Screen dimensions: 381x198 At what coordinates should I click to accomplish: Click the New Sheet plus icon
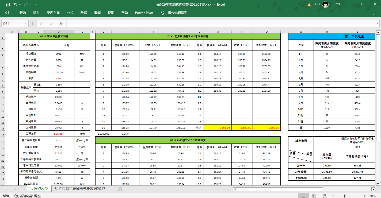pyautogui.click(x=120, y=189)
